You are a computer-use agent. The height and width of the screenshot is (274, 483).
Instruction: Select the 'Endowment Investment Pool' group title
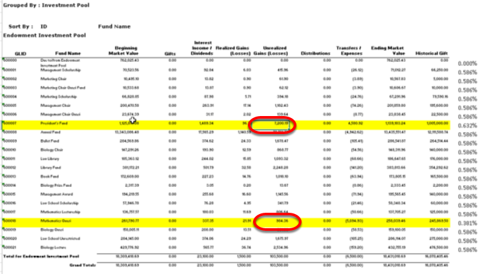click(x=45, y=35)
